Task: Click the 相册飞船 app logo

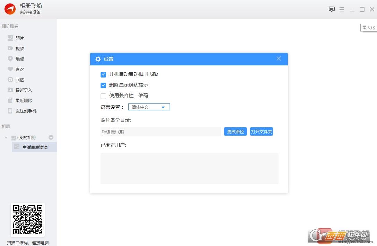Action: coord(10,9)
